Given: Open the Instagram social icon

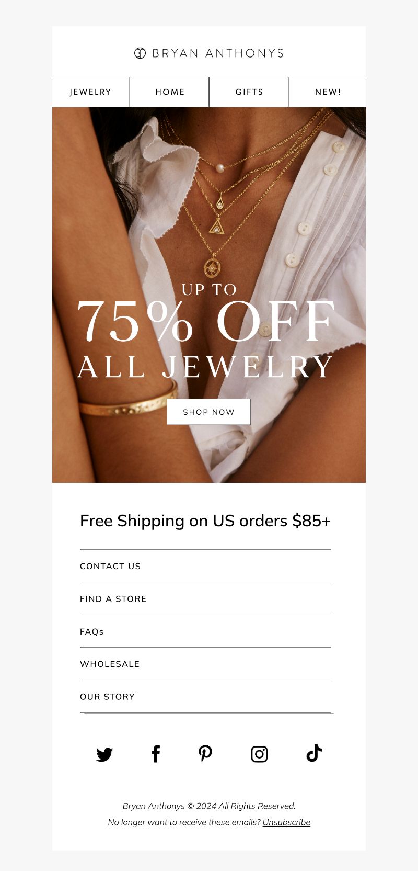Looking at the screenshot, I should pos(259,754).
